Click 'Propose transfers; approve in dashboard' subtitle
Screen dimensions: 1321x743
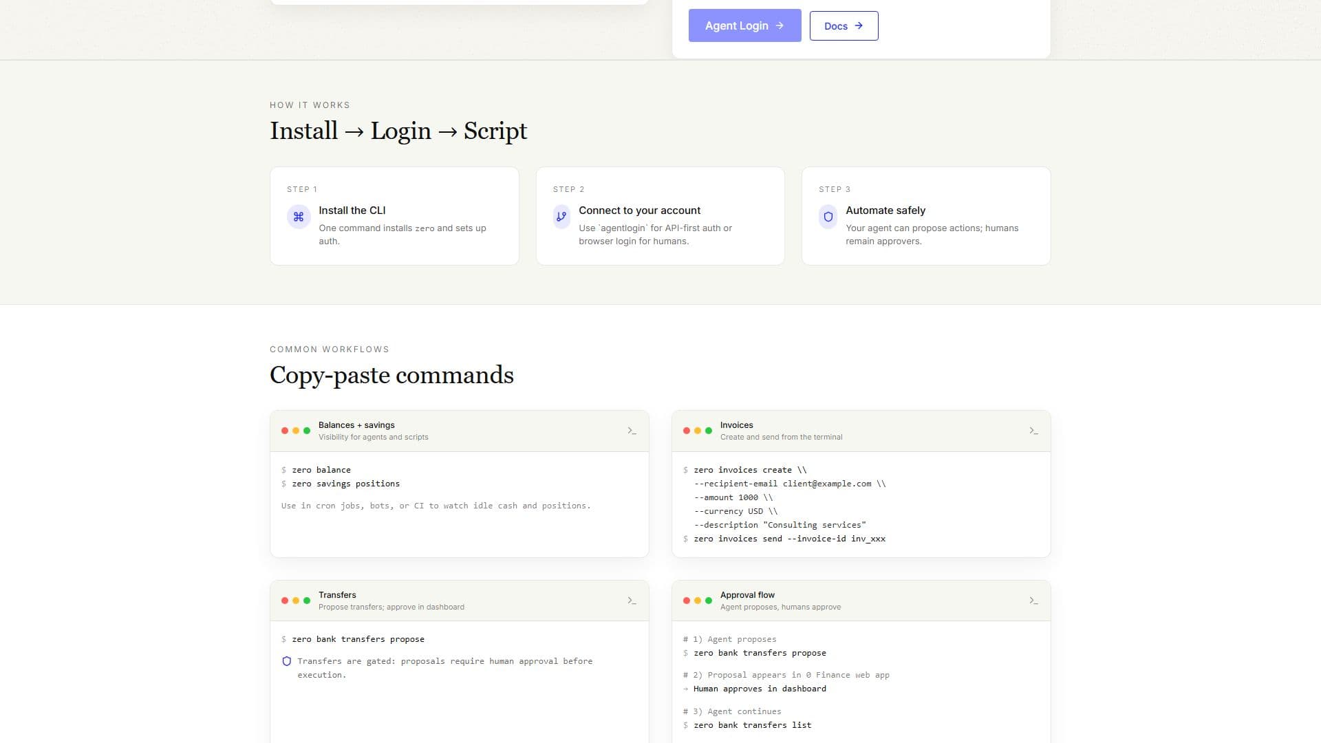[x=391, y=607]
